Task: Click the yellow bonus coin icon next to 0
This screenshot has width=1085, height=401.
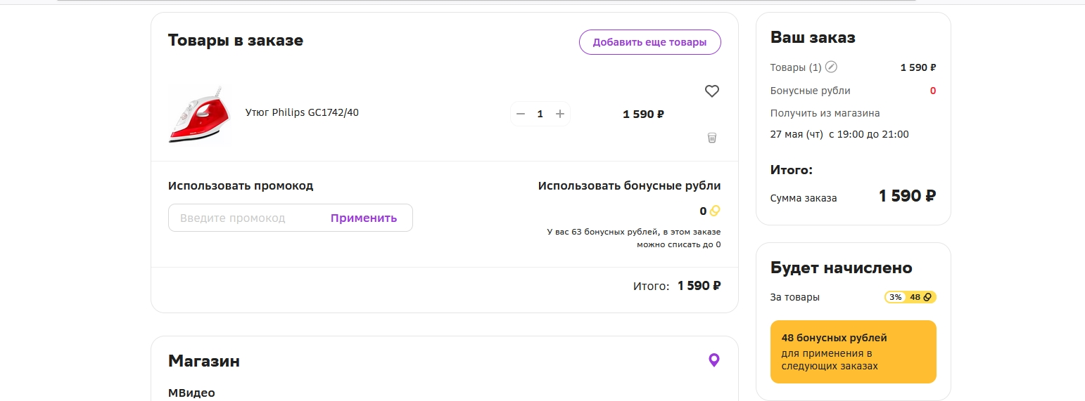Action: click(715, 211)
